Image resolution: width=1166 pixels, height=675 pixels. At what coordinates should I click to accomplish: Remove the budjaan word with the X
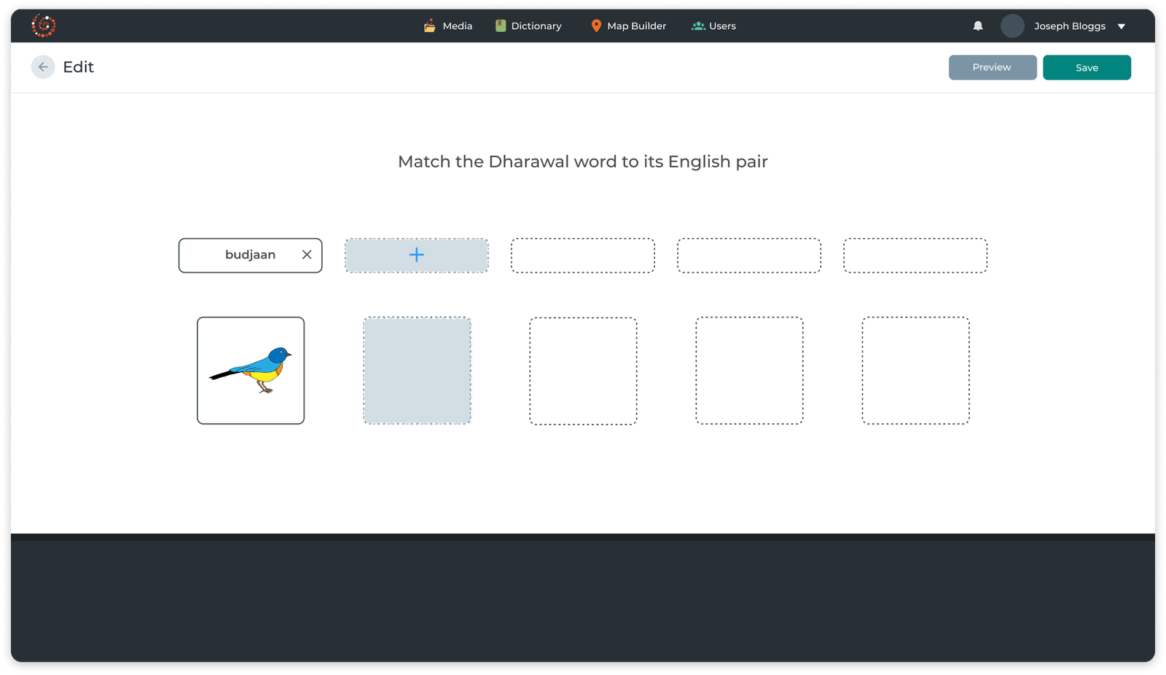307,255
